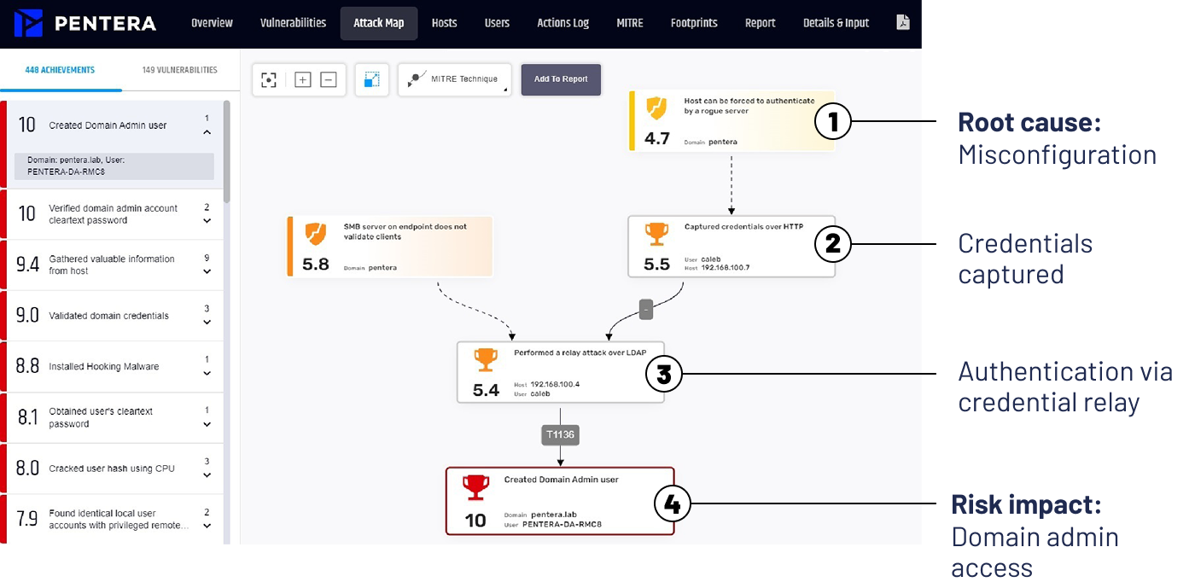
Task: Go to the Users tab
Action: 497,23
